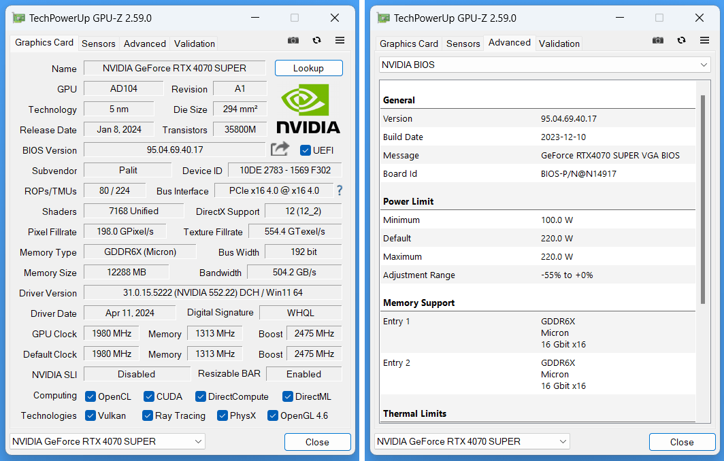
Task: Click Texture Fillrate field 554.4 GTexel/s
Action: (x=295, y=231)
